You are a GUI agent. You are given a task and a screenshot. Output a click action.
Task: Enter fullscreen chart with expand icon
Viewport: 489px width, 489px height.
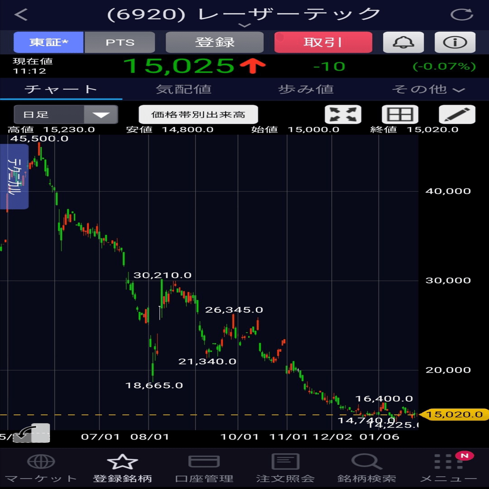[x=343, y=115]
